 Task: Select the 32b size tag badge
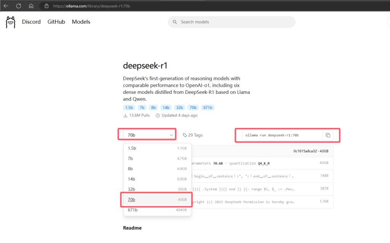coord(180,108)
